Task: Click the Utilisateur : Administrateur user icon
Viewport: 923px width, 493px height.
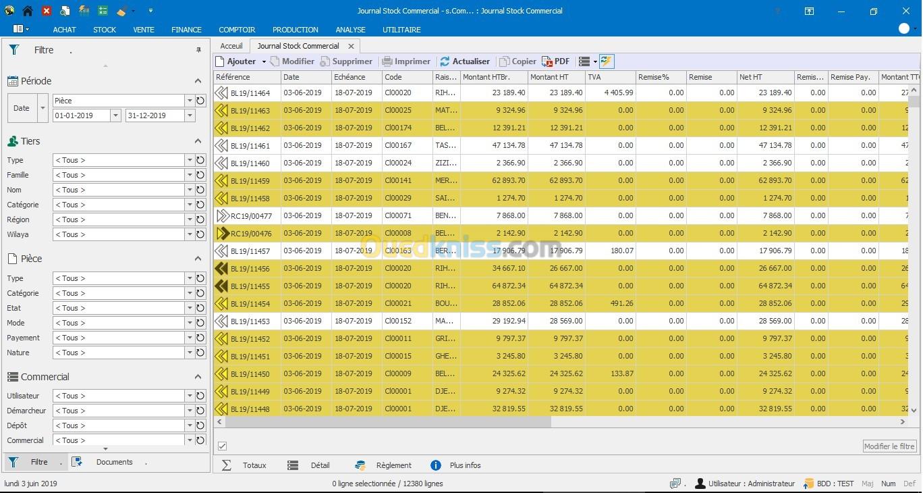Action: click(x=700, y=484)
